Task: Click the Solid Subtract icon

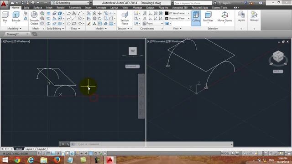Action: click(48, 18)
